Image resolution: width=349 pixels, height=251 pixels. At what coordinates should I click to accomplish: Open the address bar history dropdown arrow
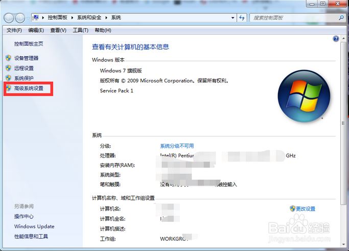tap(233, 17)
